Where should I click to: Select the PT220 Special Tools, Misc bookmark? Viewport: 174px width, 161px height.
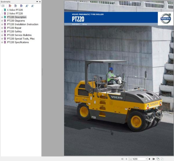(x=21, y=39)
